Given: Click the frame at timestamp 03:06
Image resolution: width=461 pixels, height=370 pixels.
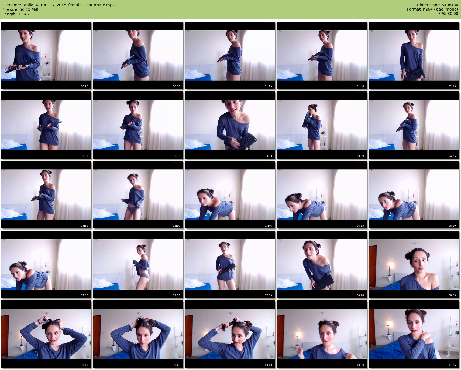Looking at the screenshot, I should pos(138,125).
